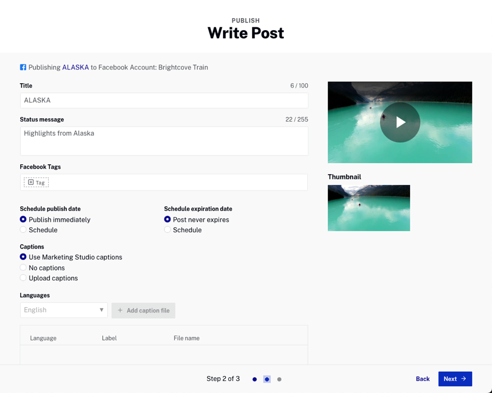Click the third step indicator dot

279,379
